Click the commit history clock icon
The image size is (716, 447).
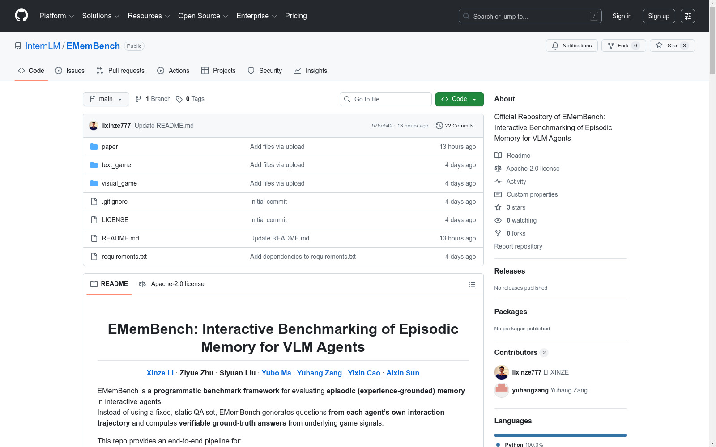tap(439, 126)
